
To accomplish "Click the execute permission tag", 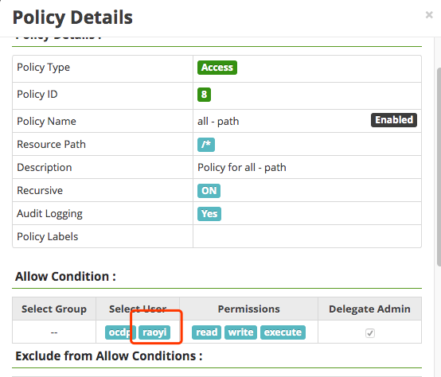I will [x=283, y=332].
